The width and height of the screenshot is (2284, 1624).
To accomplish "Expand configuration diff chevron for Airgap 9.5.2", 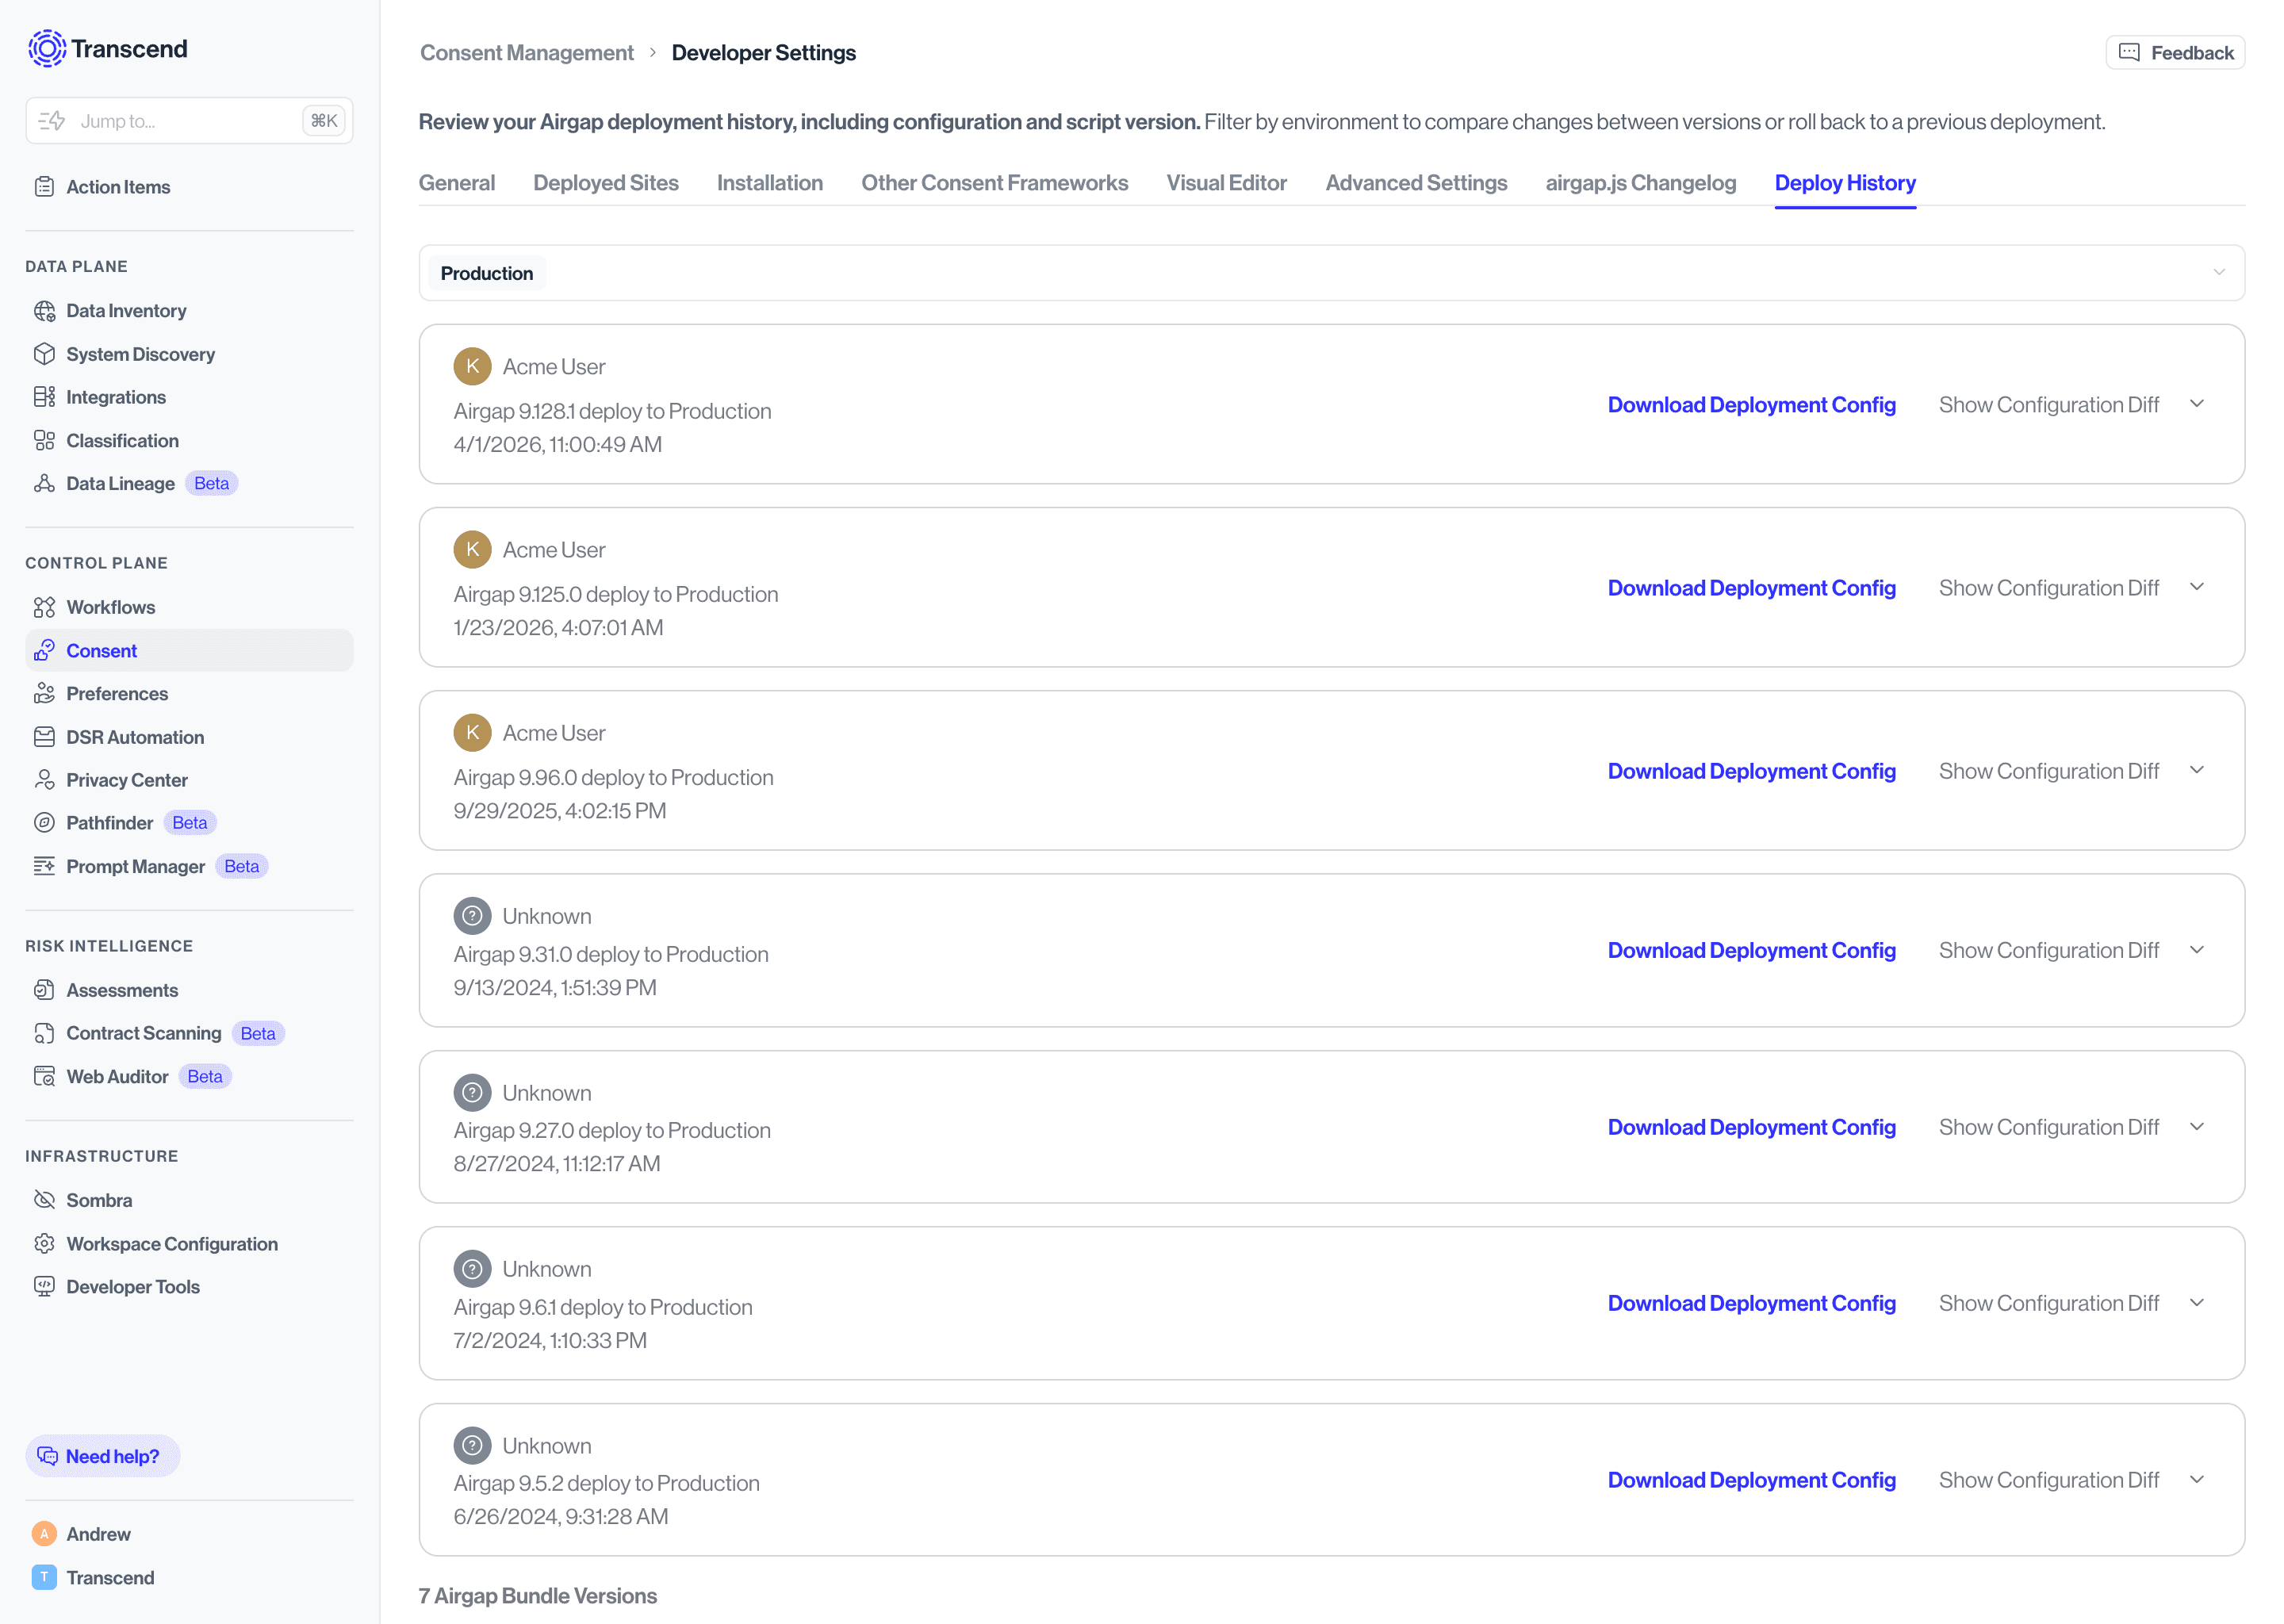I will point(2196,1480).
